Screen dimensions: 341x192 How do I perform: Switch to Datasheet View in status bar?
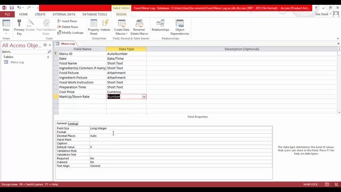[x=327, y=185]
